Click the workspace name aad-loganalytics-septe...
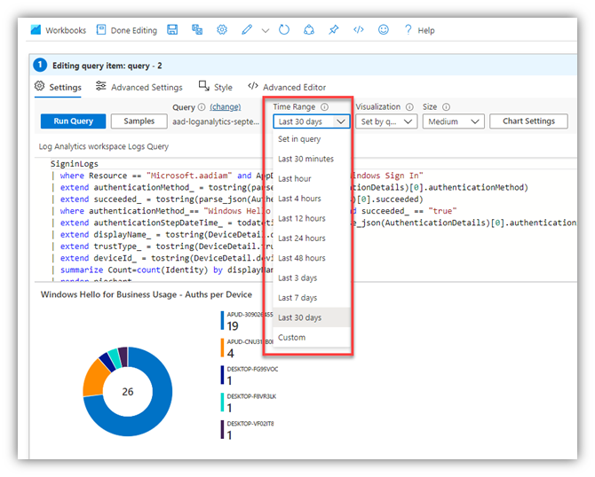The image size is (595, 477). click(x=216, y=121)
